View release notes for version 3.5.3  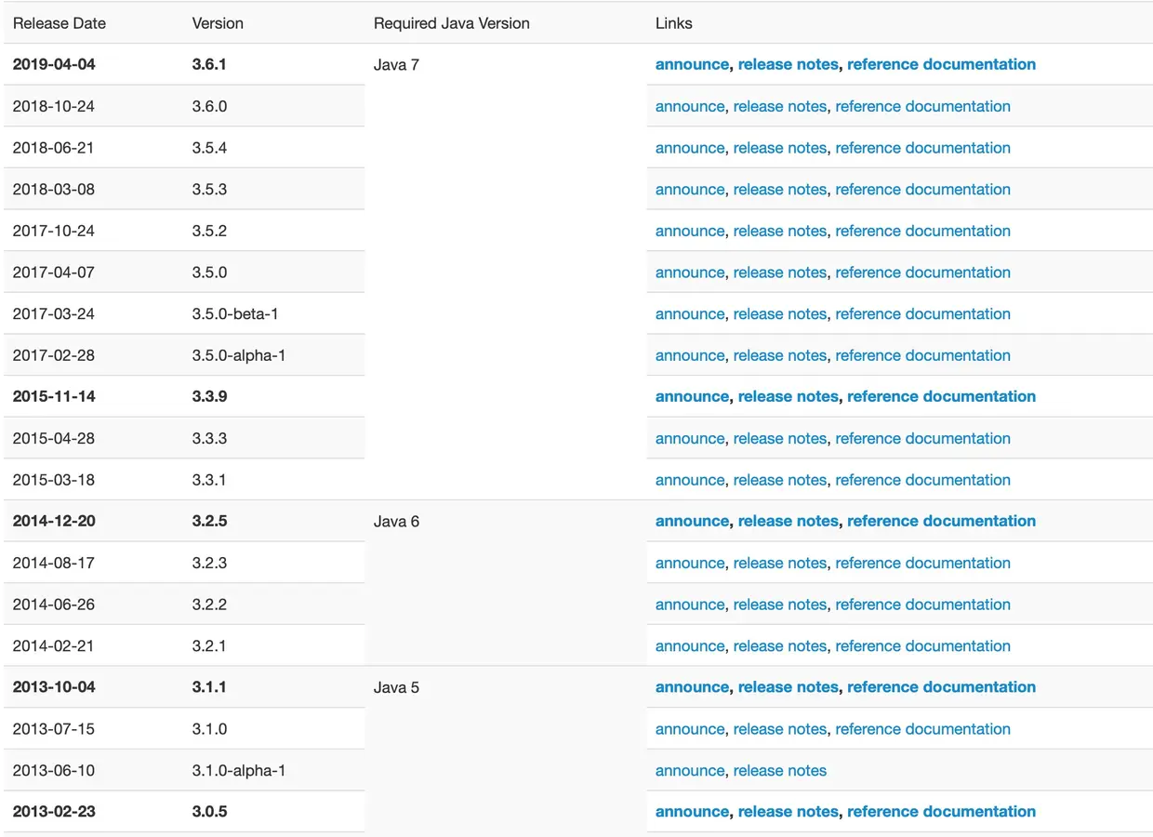point(780,189)
